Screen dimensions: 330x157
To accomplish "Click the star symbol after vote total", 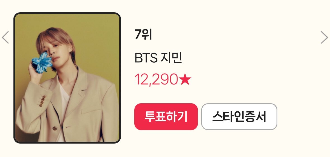I will pos(185,80).
